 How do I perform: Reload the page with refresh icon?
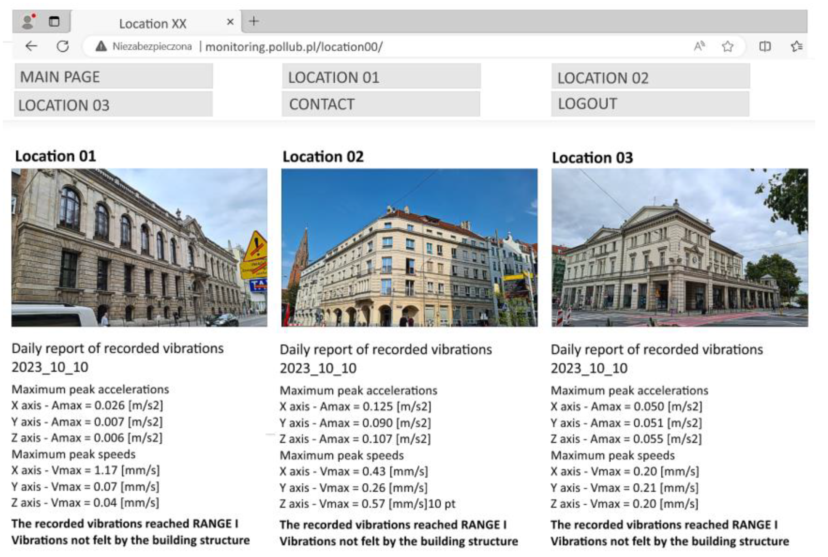[63, 46]
